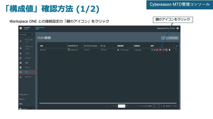Click the page number stepper arrows
This screenshot has width=213, height=119.
[x=124, y=106]
